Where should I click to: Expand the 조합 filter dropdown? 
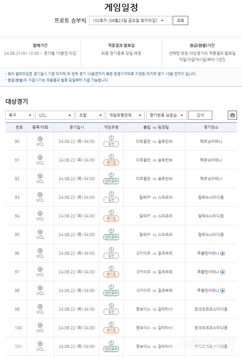pyautogui.click(x=90, y=115)
